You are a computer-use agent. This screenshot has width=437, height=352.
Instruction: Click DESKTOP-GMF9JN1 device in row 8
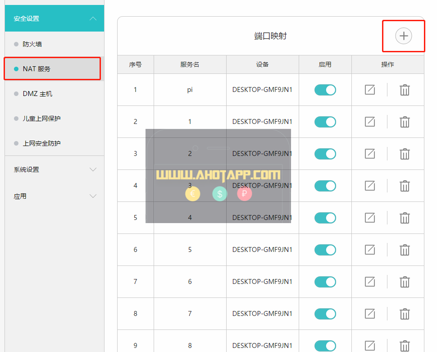(262, 314)
